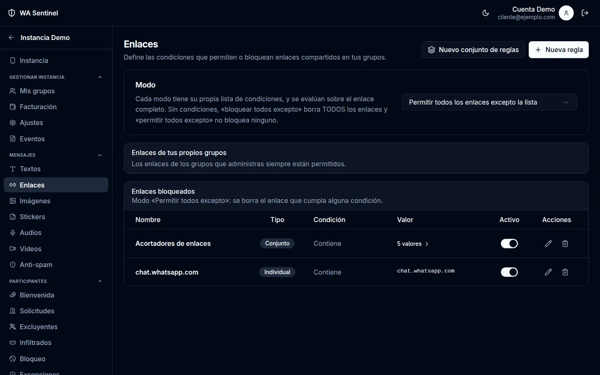Click the logout icon in the header
This screenshot has width=600, height=375.
[585, 13]
